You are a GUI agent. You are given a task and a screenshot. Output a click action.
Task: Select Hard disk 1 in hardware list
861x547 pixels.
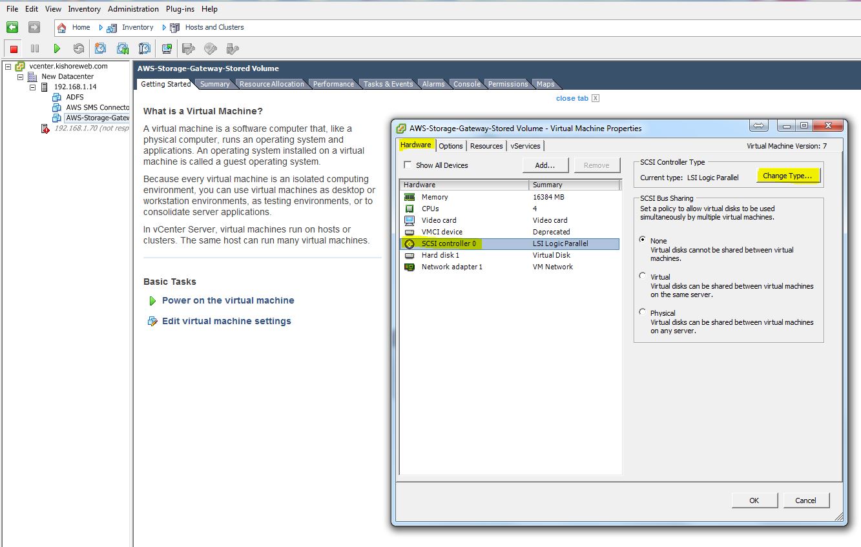tap(441, 255)
